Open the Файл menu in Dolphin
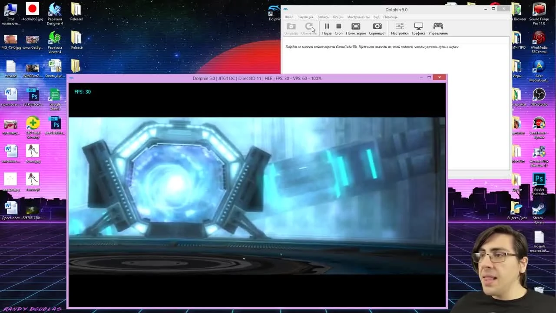 pos(289,17)
